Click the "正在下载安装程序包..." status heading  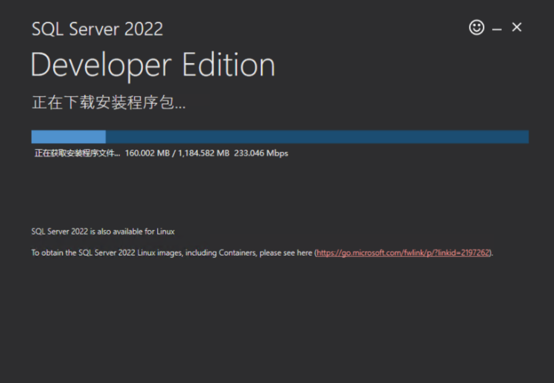tap(108, 102)
